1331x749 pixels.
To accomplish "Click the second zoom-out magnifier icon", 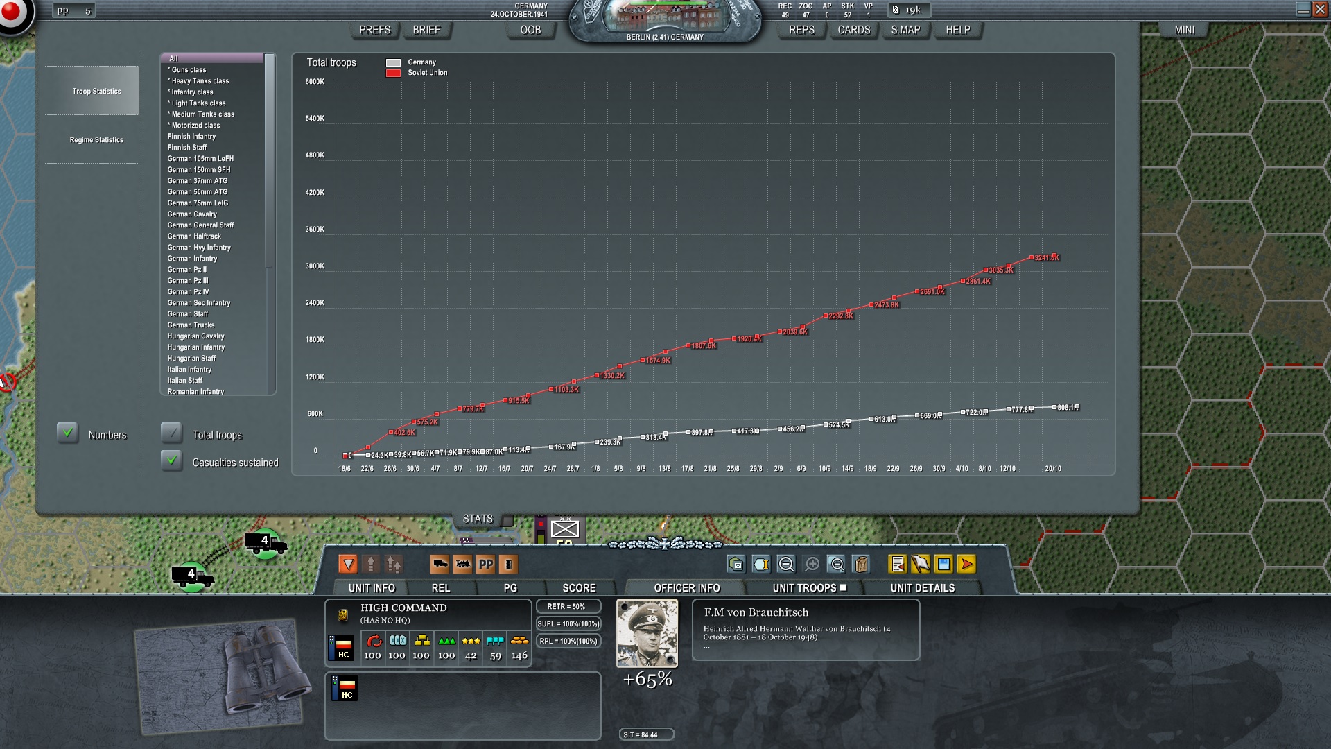I will (x=837, y=565).
